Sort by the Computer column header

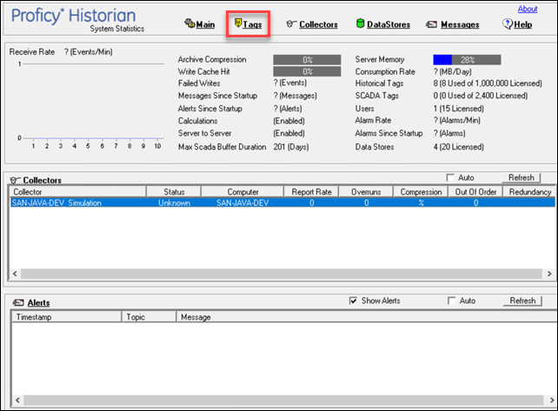(x=242, y=192)
